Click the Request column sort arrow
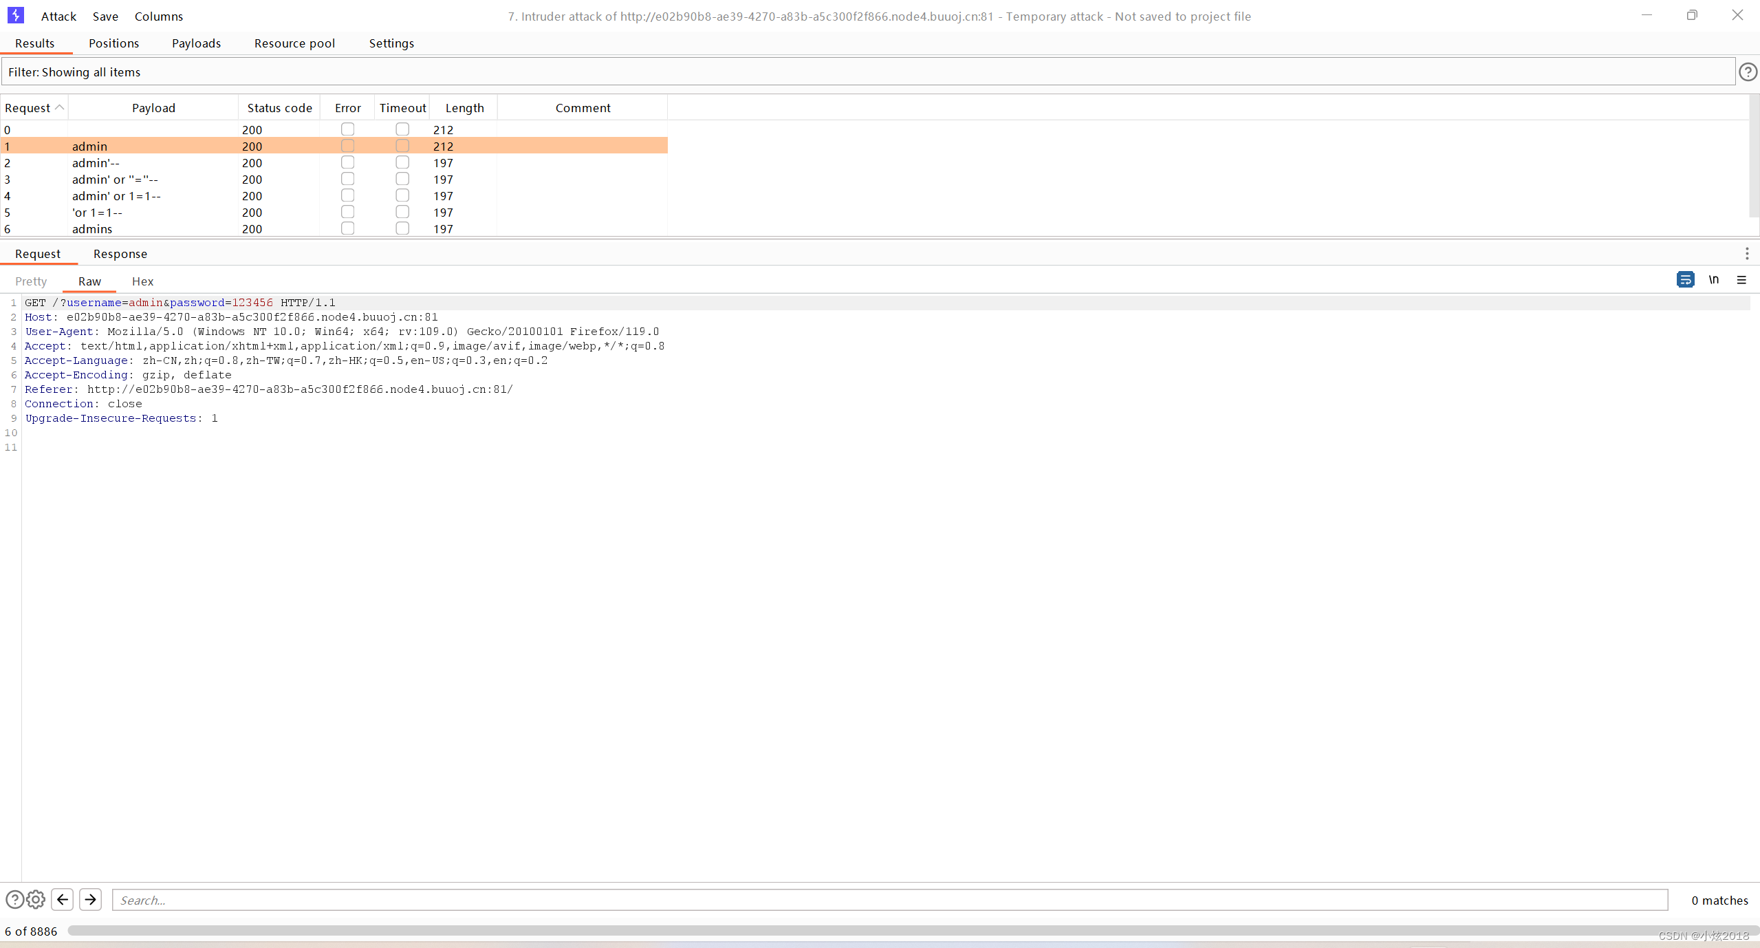 pyautogui.click(x=60, y=107)
